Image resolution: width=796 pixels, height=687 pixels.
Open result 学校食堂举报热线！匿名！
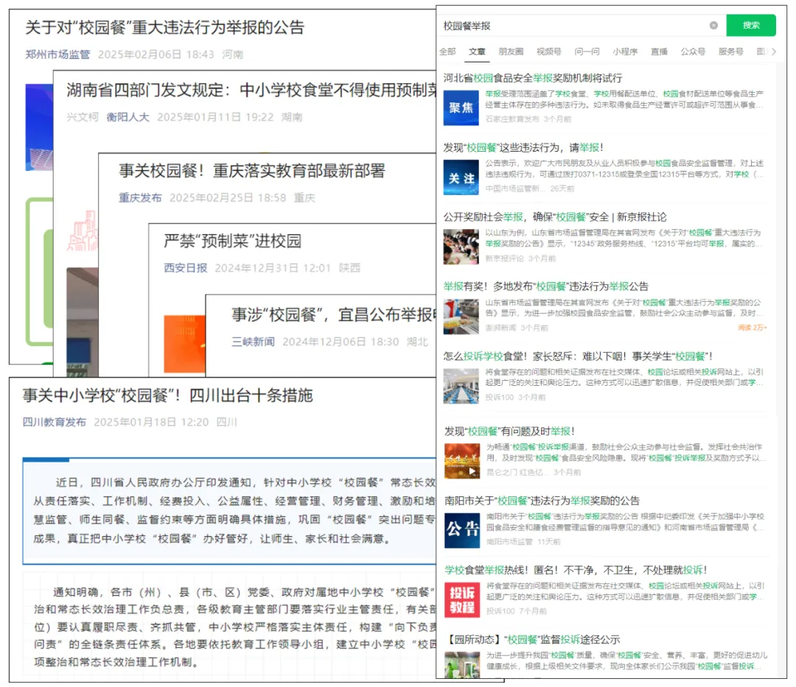[576, 570]
